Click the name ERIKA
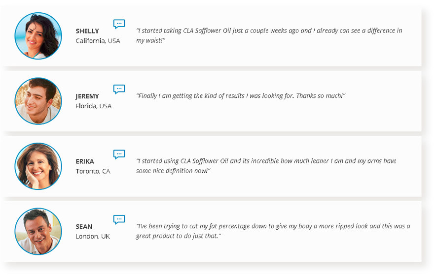 85,161
